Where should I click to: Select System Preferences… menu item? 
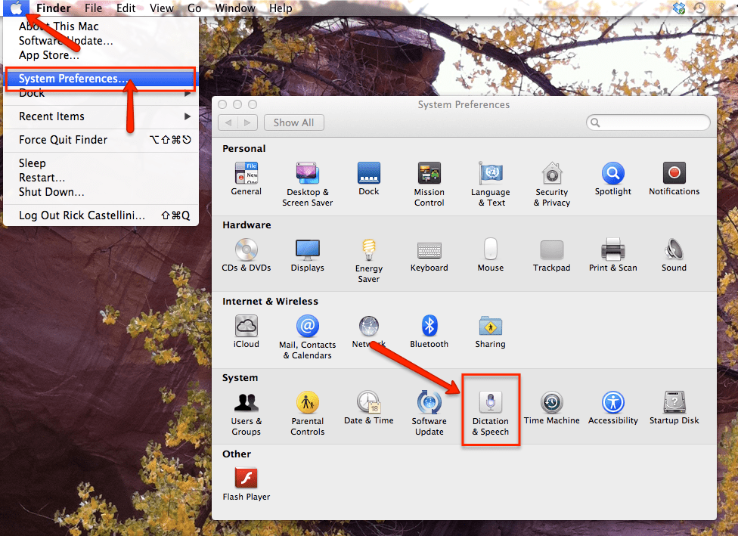[x=101, y=79]
